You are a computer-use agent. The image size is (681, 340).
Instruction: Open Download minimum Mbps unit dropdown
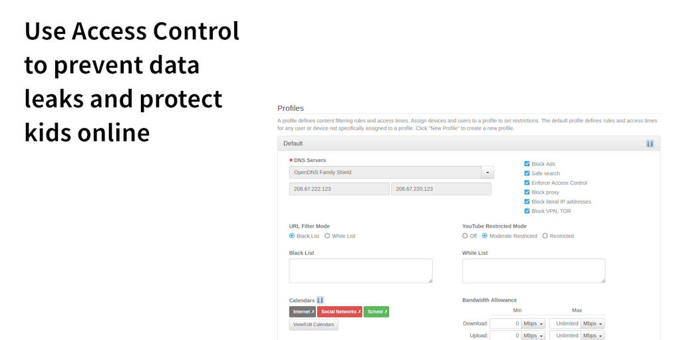pos(533,323)
